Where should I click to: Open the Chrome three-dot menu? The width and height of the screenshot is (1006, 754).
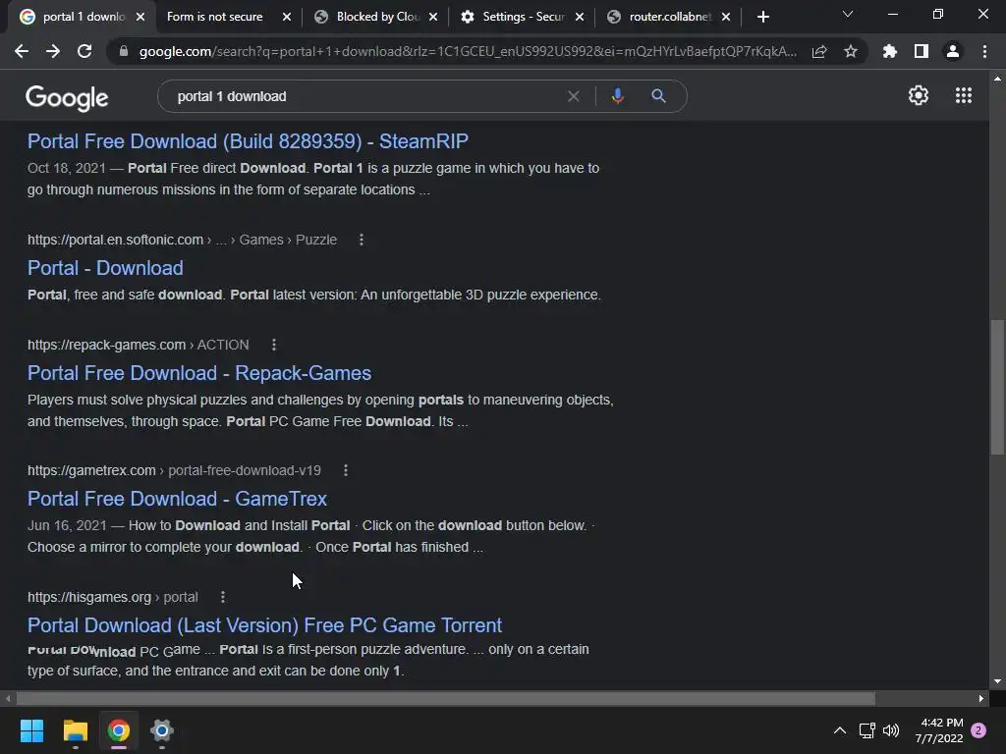coord(984,51)
